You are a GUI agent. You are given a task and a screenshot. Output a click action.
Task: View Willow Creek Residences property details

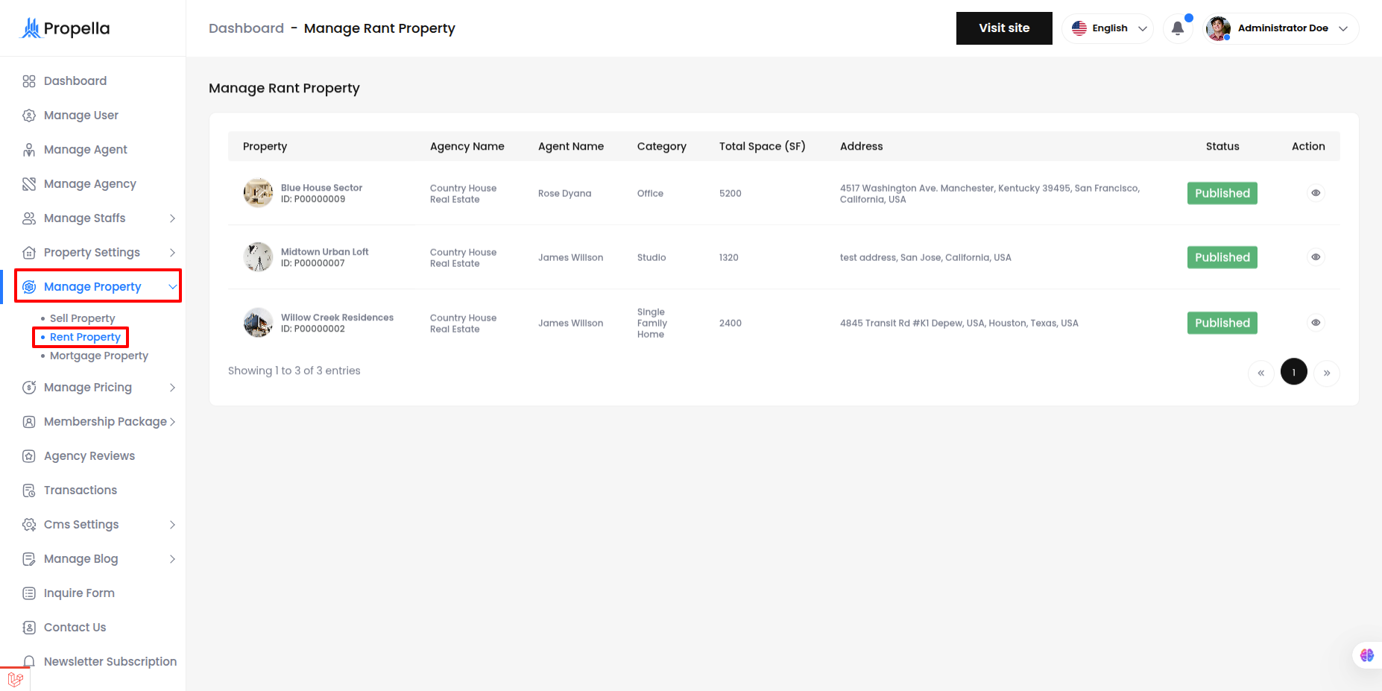tap(1316, 323)
